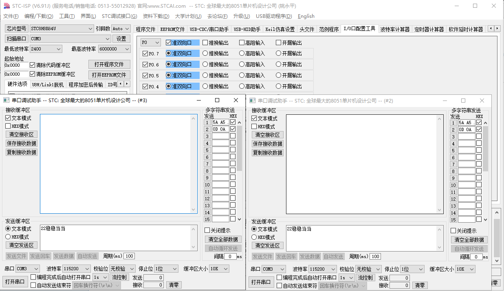
Task: Click the 打开程序文件 button
Action: 109,64
